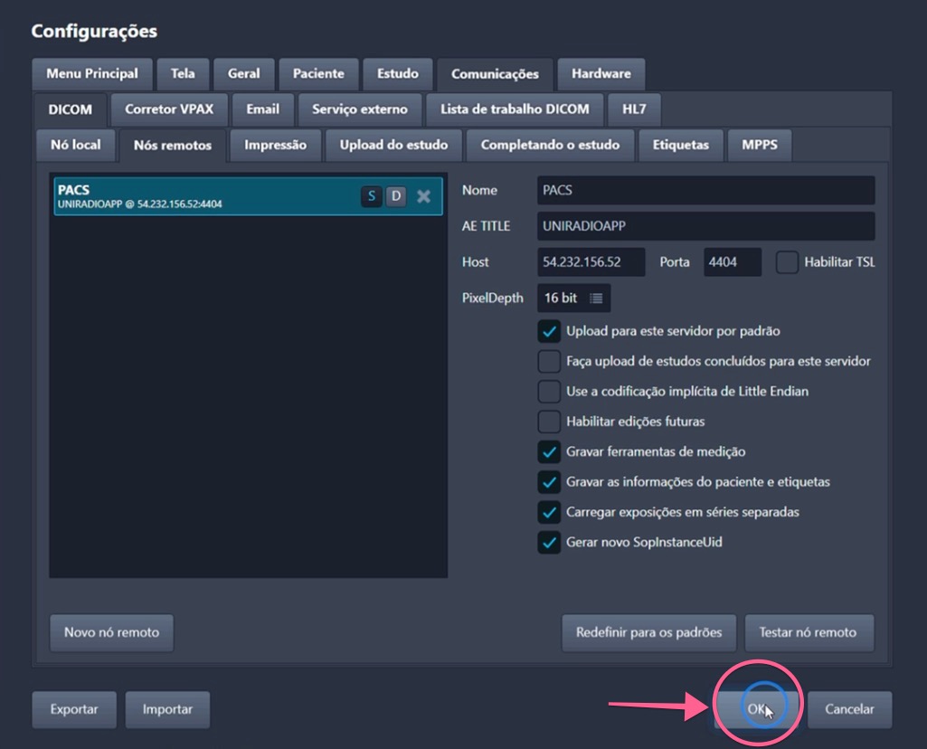
Task: Select the Nós remotos tab
Action: pyautogui.click(x=173, y=146)
